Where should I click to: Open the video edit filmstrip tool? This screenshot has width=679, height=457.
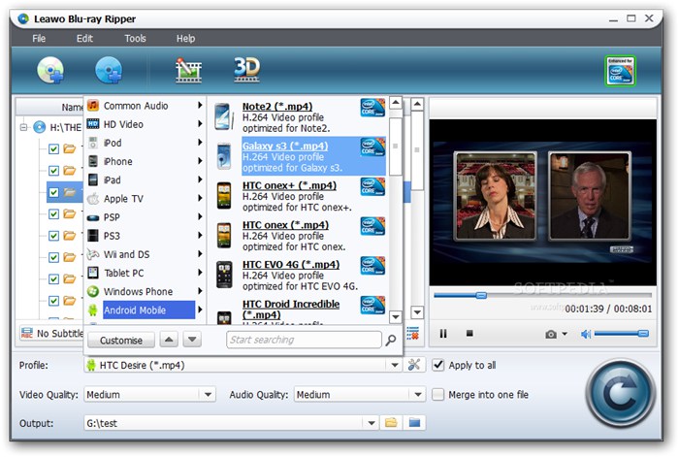click(188, 70)
